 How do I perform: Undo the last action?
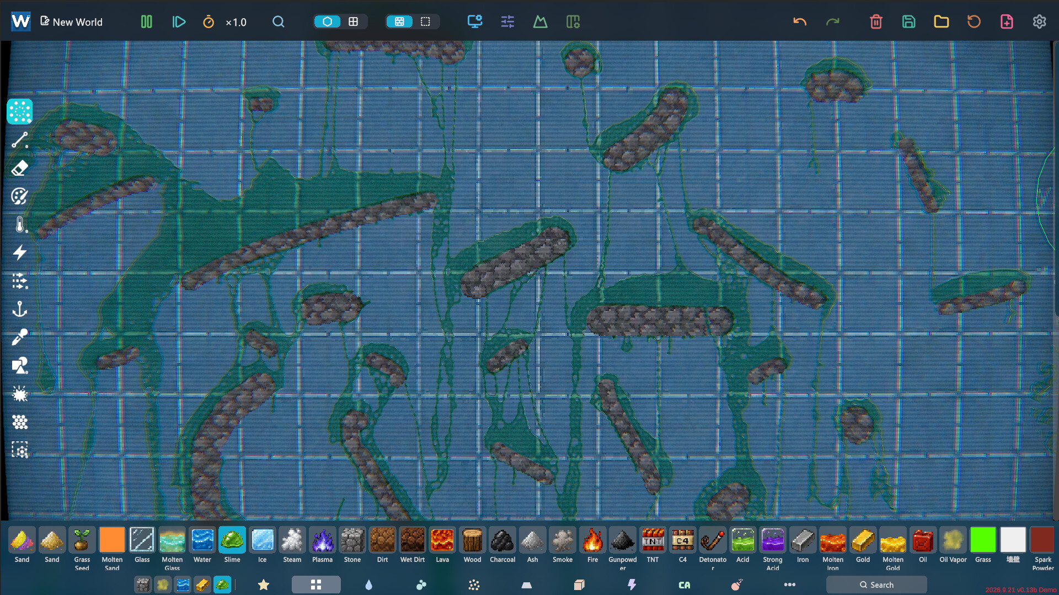coord(800,22)
